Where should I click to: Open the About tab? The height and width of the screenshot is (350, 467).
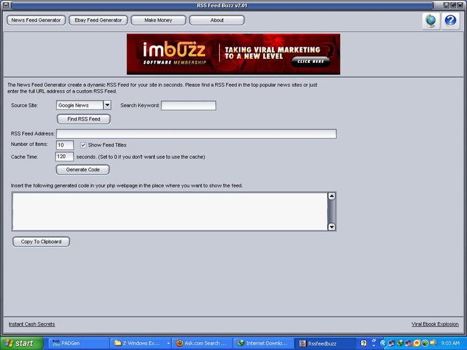[217, 20]
